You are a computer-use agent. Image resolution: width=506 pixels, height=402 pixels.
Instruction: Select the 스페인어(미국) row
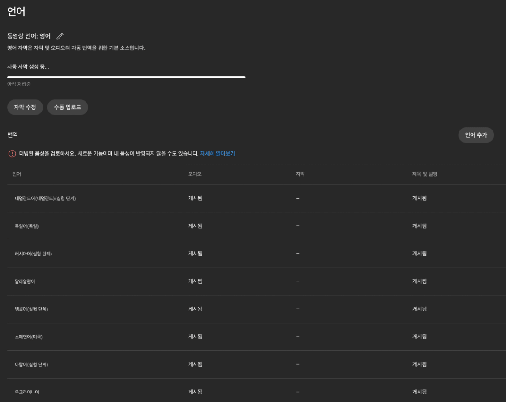coord(29,337)
